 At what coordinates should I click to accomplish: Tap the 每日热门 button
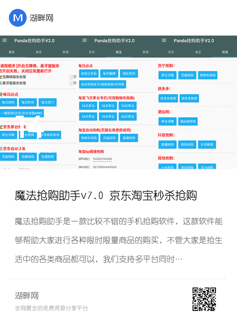(x=47, y=102)
